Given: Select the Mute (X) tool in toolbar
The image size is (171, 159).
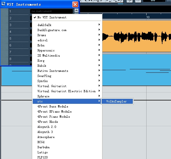Looking at the screenshot, I should click(90, 1).
